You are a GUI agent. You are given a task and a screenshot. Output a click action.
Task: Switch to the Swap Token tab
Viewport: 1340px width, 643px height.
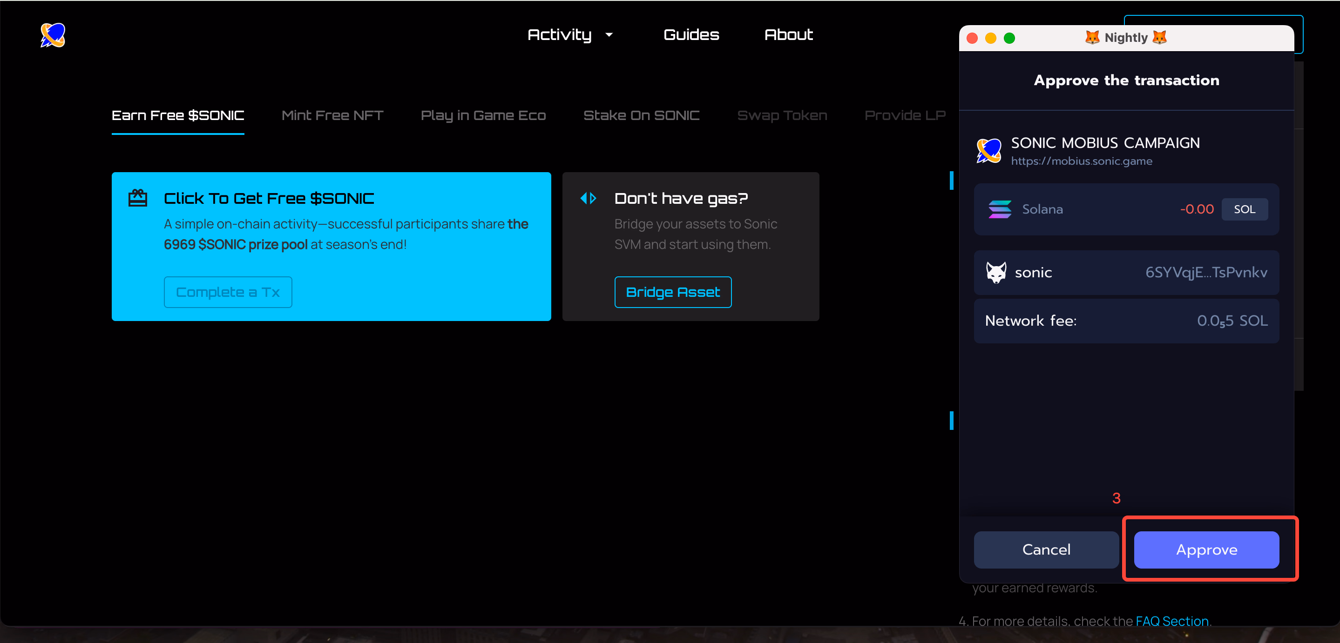(x=782, y=115)
